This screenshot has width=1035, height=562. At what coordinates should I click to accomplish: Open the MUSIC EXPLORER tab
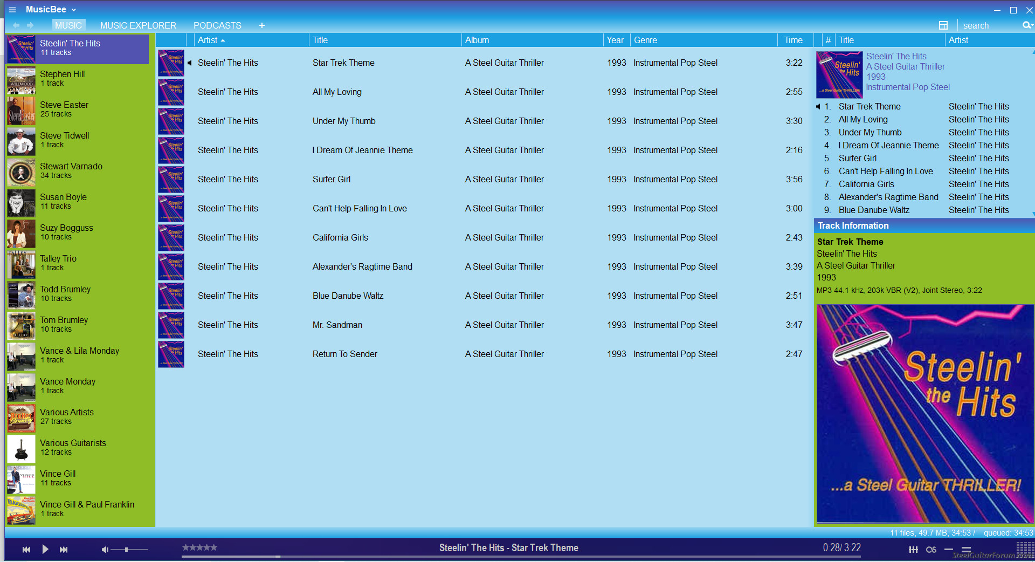[138, 25]
